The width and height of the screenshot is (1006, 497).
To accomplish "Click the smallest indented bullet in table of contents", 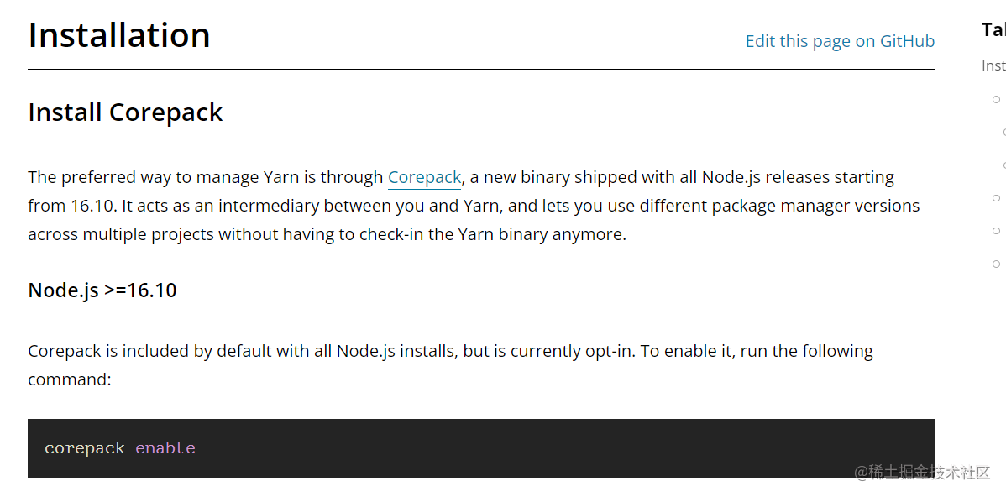I will coord(1003,132).
